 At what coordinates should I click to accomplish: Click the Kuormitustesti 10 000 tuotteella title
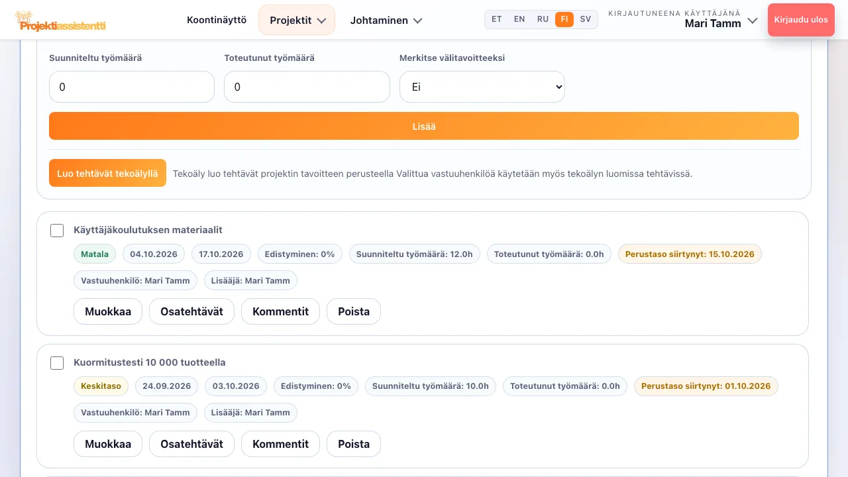point(150,362)
